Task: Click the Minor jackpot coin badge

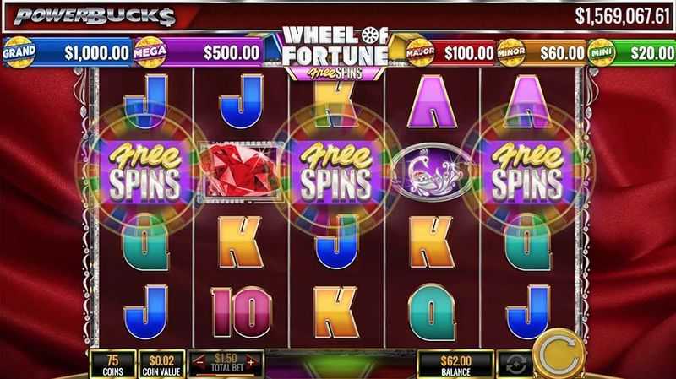Action: pyautogui.click(x=511, y=52)
